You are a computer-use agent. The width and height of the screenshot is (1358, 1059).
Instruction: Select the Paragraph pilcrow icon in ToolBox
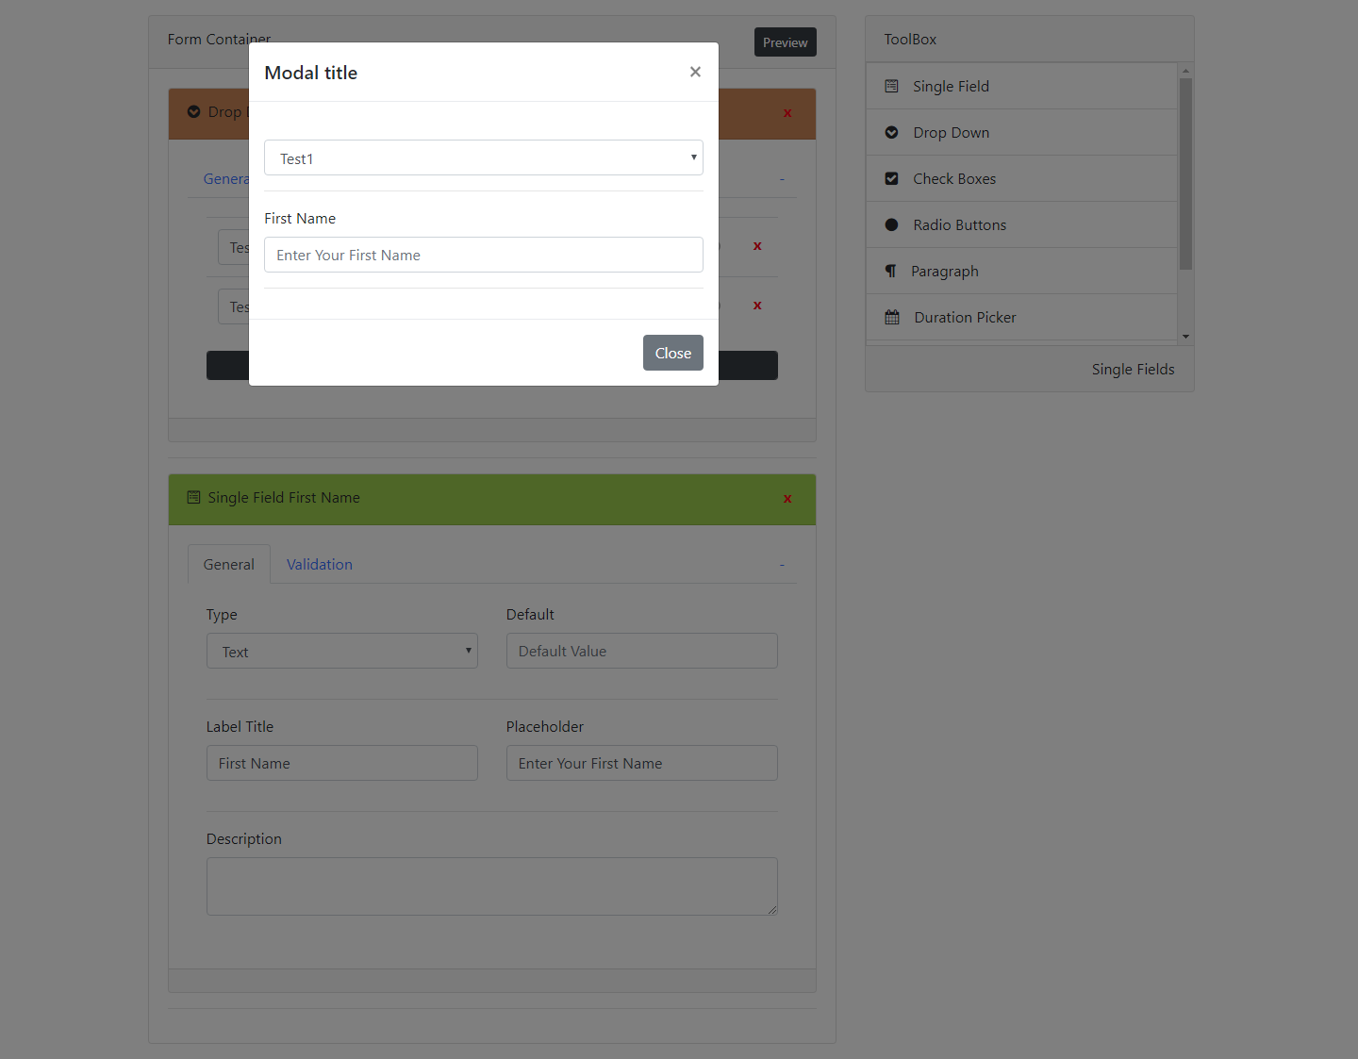(890, 271)
